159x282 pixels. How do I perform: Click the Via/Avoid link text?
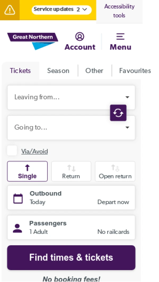pyautogui.click(x=34, y=151)
